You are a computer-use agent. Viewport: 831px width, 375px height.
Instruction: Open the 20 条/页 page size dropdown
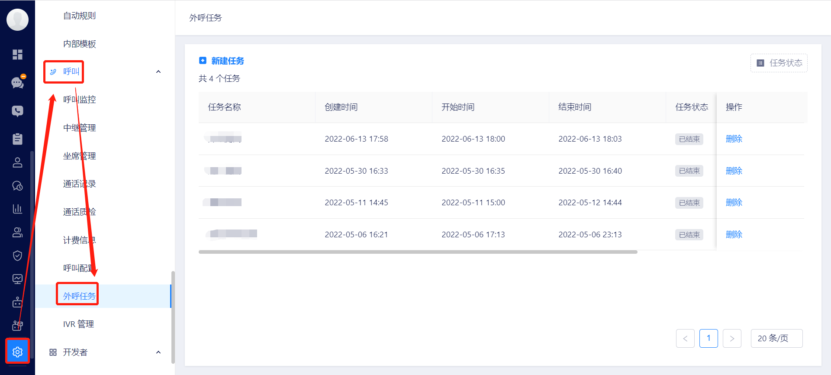776,338
